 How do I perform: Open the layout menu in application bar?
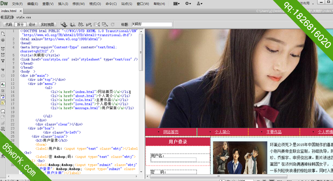click(x=177, y=3)
